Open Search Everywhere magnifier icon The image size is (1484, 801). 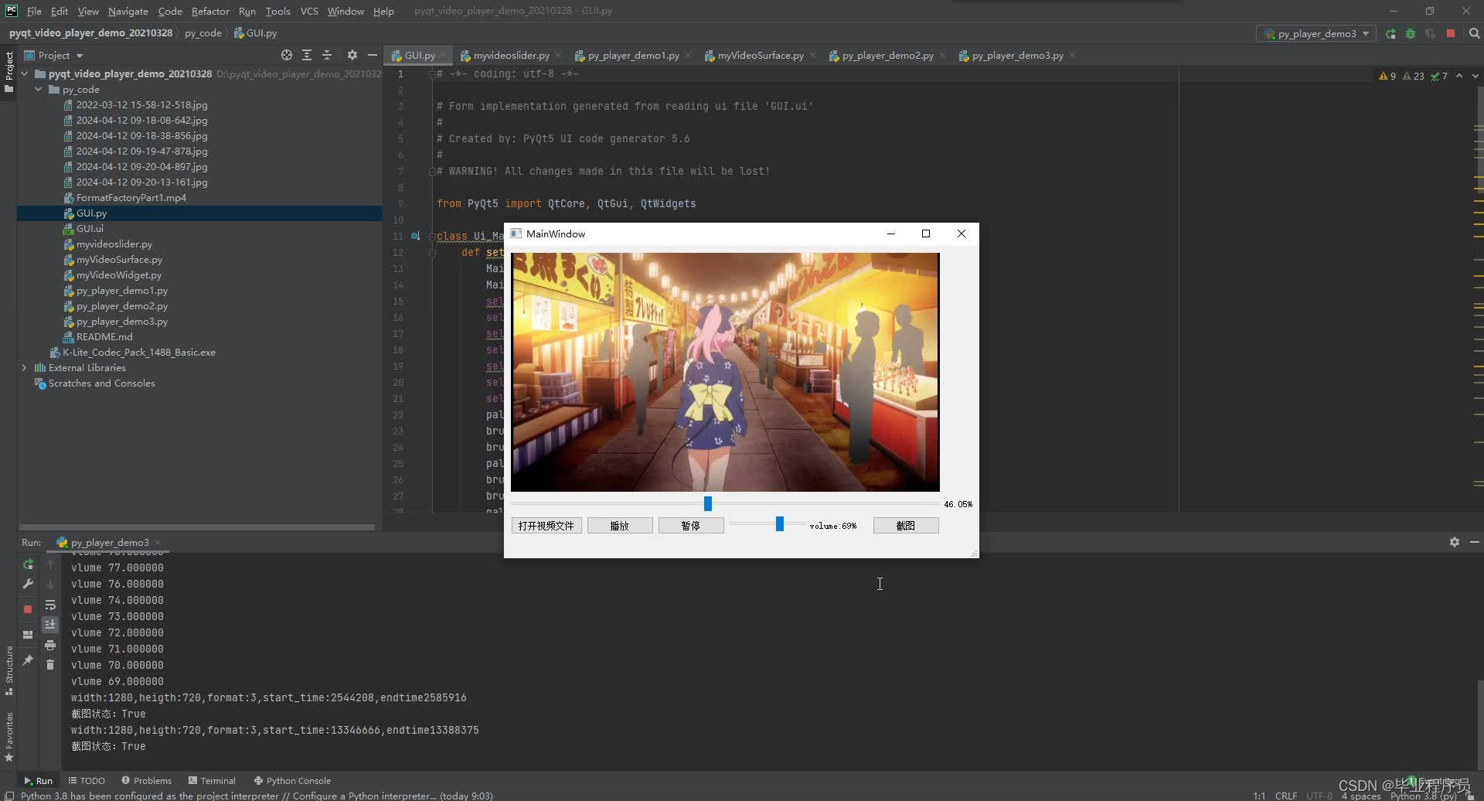click(x=1474, y=33)
